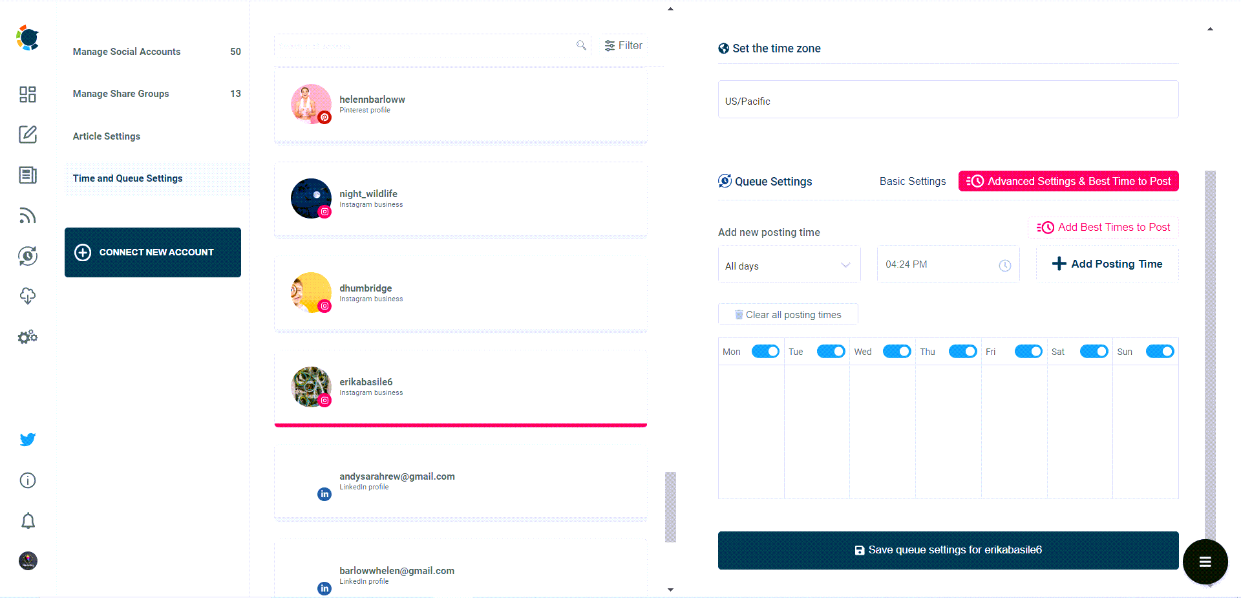Viewport: 1241px width, 598px height.
Task: Click erikabasile6 profile picture
Action: coord(311,387)
